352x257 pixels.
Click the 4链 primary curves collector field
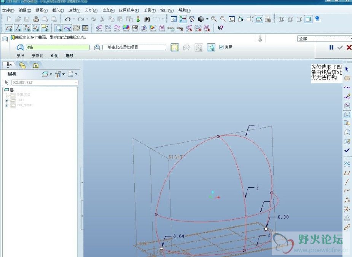(58, 47)
